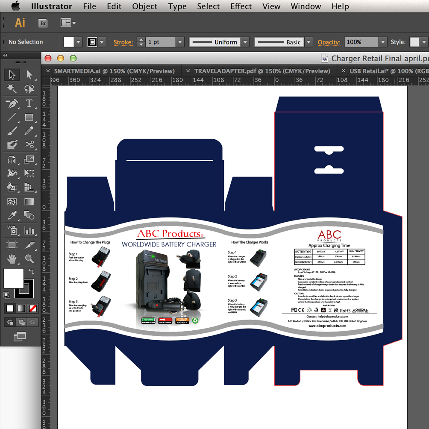This screenshot has width=429, height=429.
Task: Select the Rectangle tool
Action: [x=29, y=117]
